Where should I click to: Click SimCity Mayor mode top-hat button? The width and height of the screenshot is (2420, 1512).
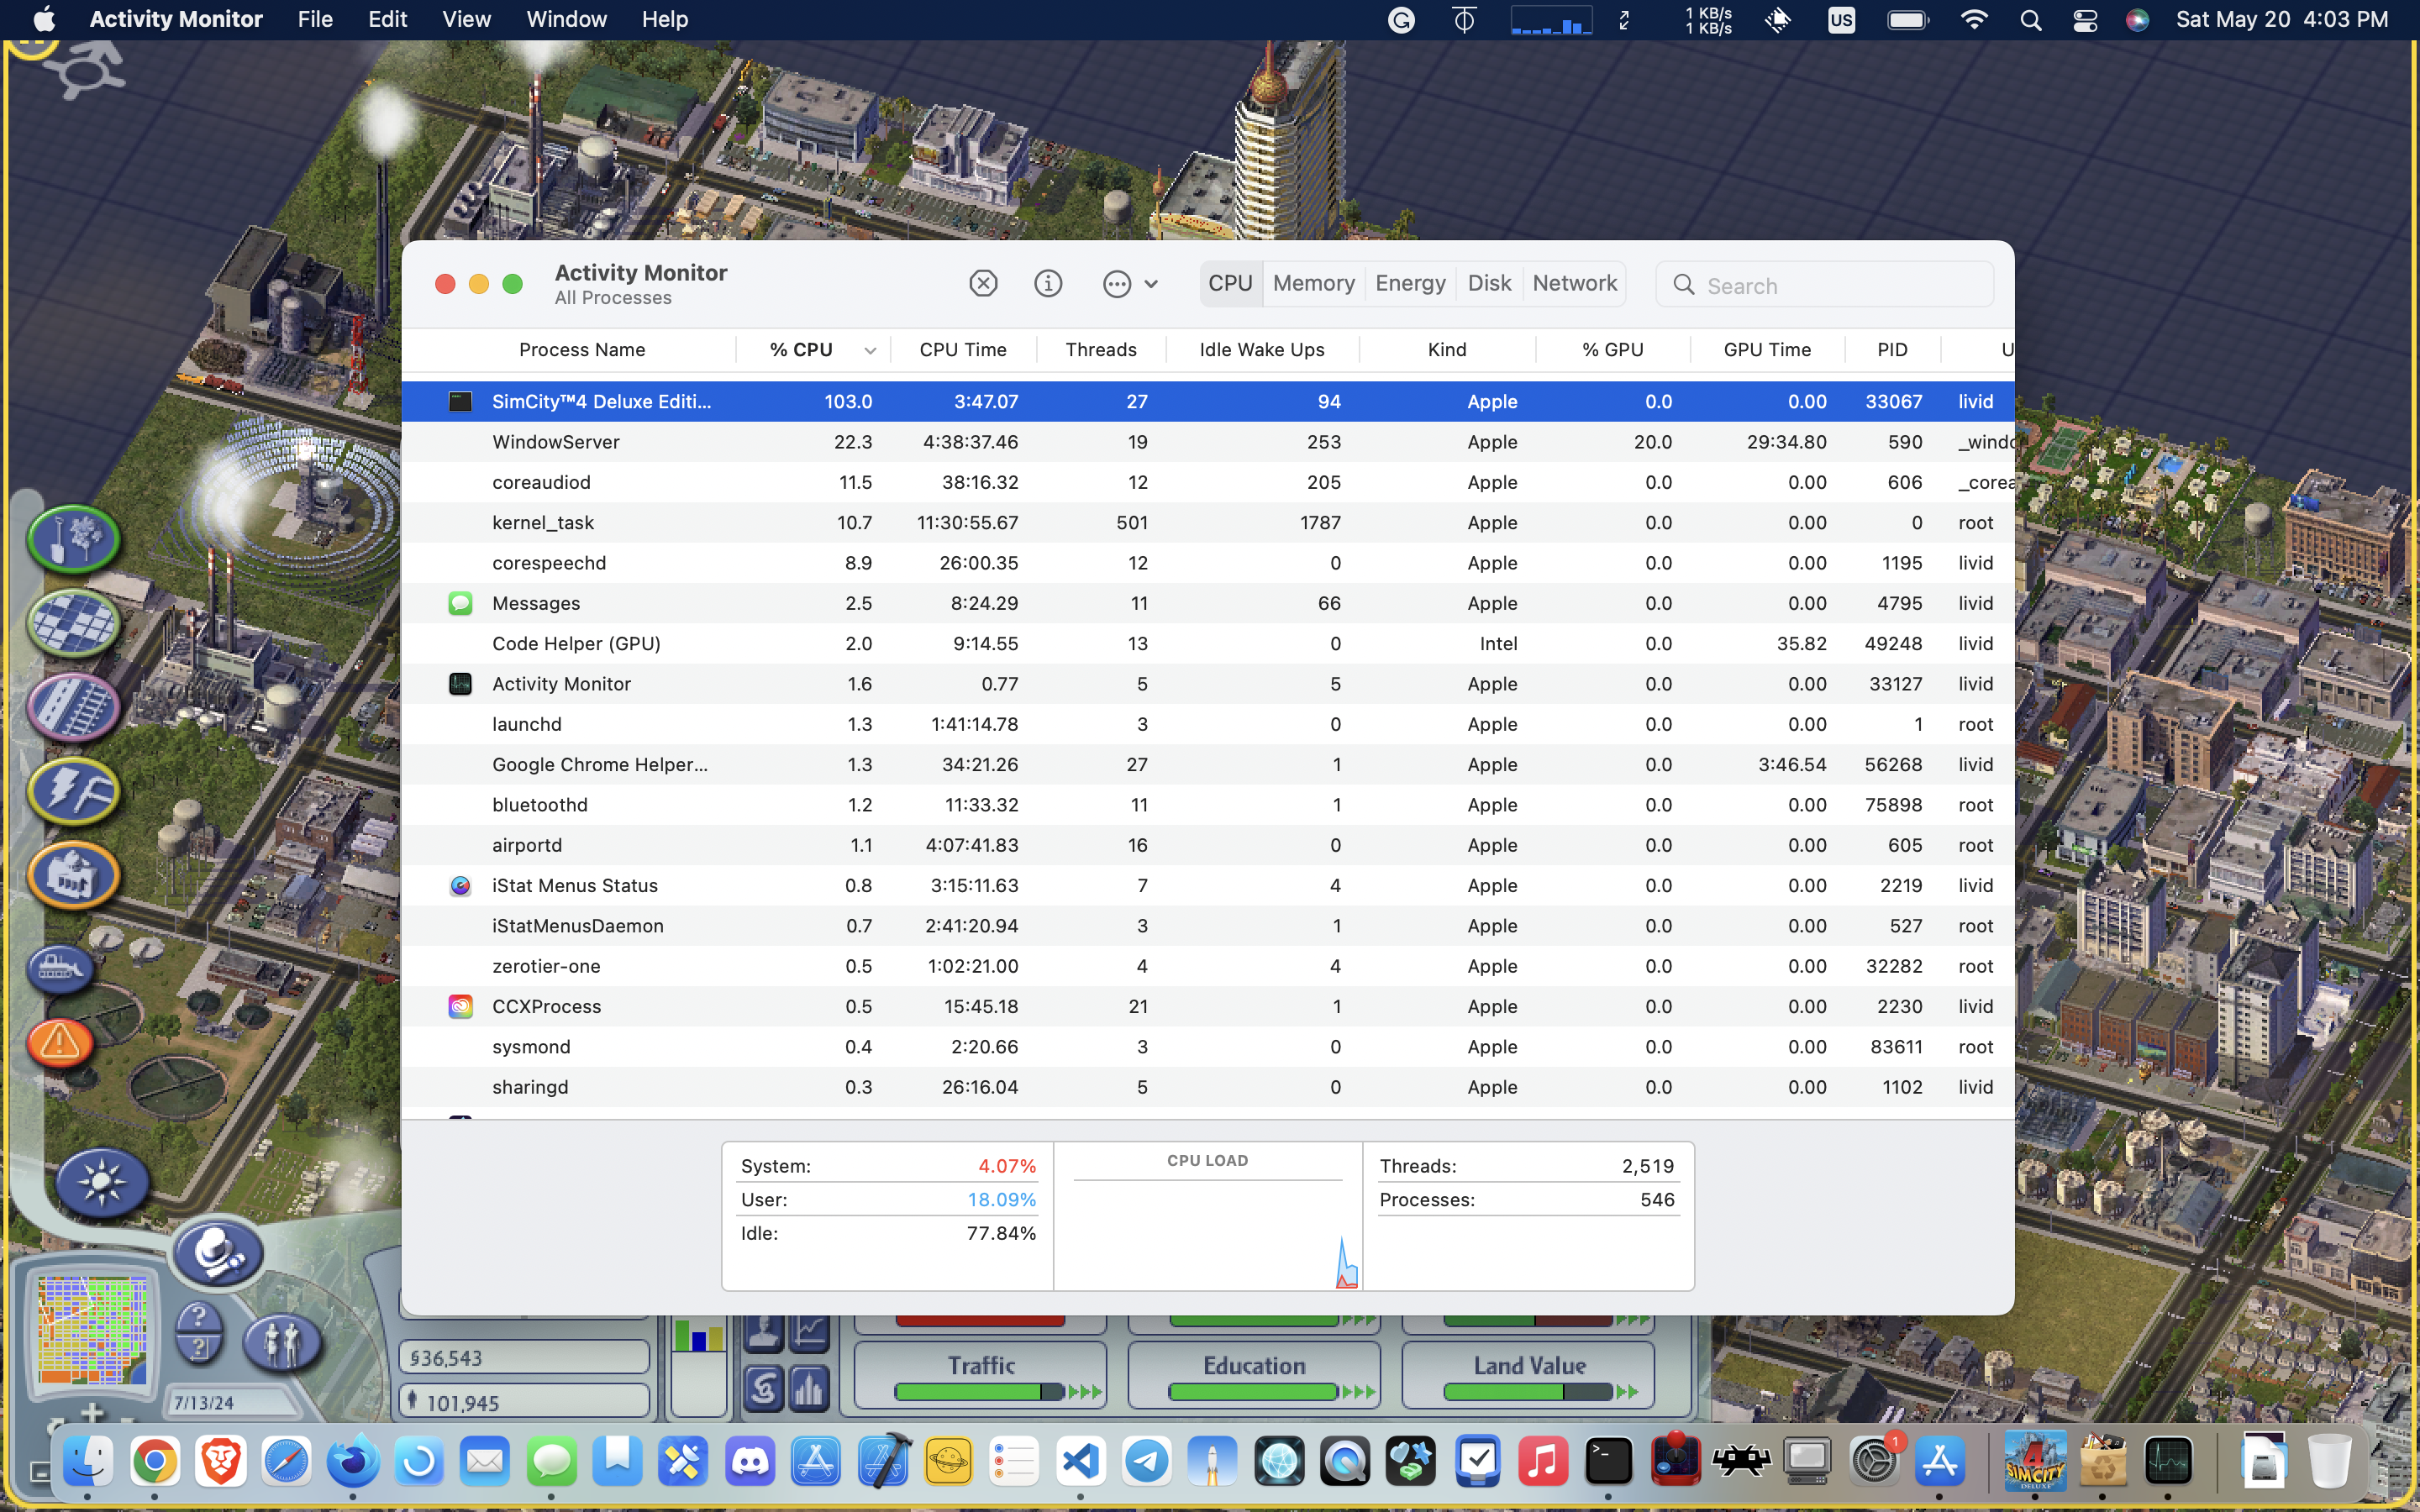point(218,1253)
